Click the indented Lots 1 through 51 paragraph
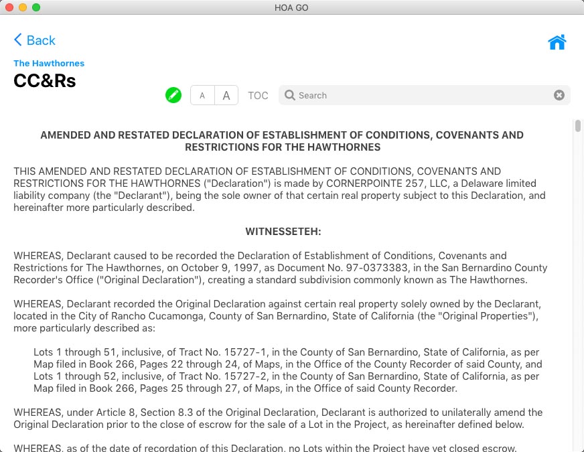This screenshot has height=452, width=584. click(287, 370)
